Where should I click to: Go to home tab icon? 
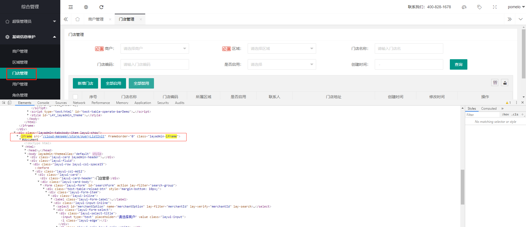(78, 19)
